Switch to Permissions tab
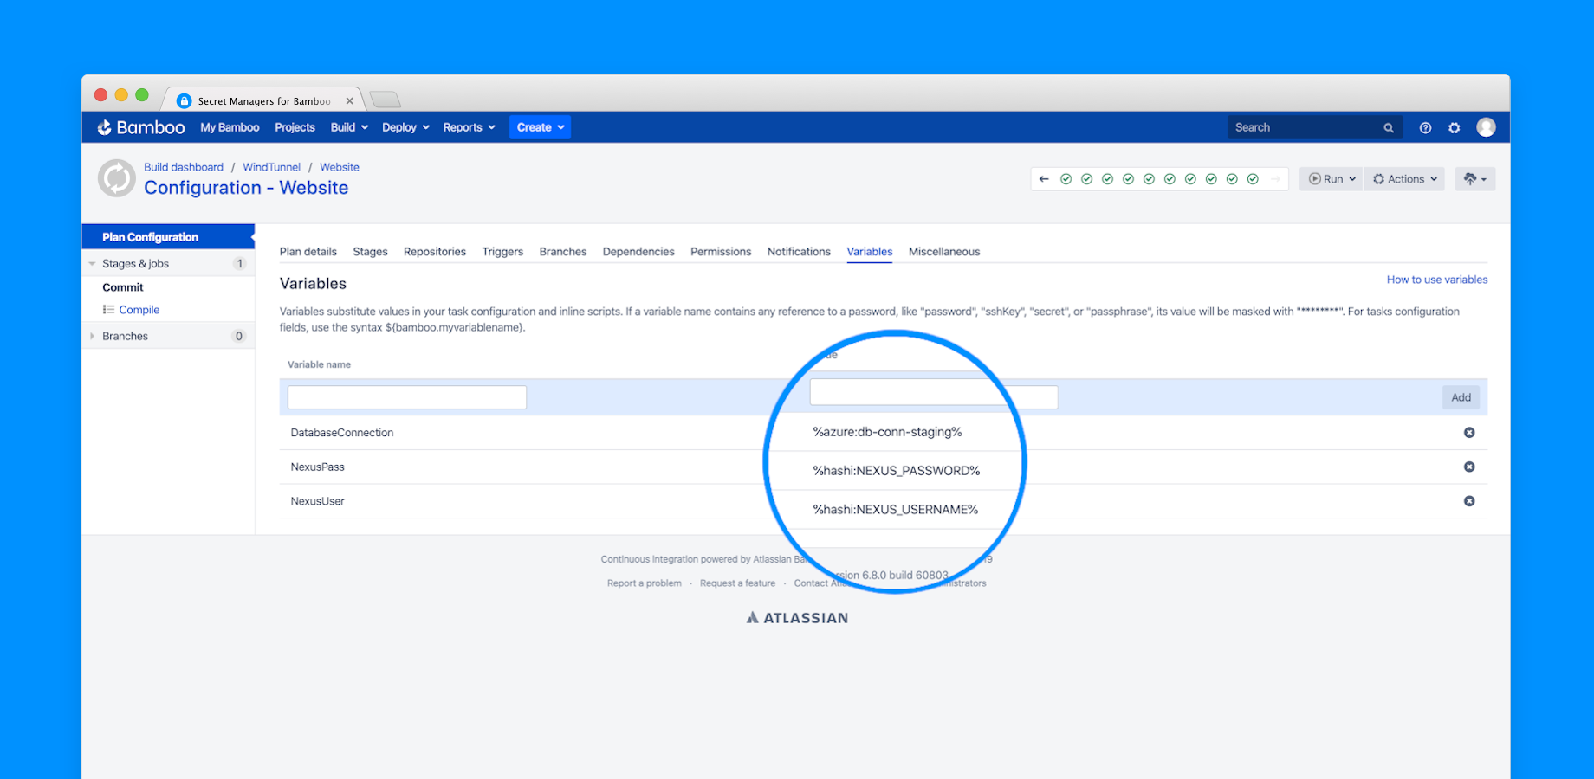1594x779 pixels. (721, 252)
